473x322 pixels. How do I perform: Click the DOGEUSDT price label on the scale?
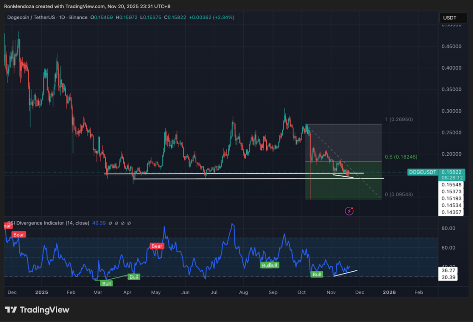422,172
